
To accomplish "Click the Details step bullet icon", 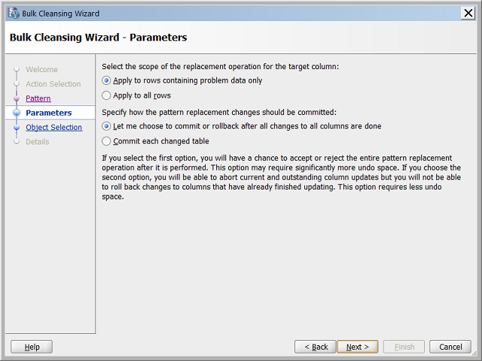I will tap(16, 142).
